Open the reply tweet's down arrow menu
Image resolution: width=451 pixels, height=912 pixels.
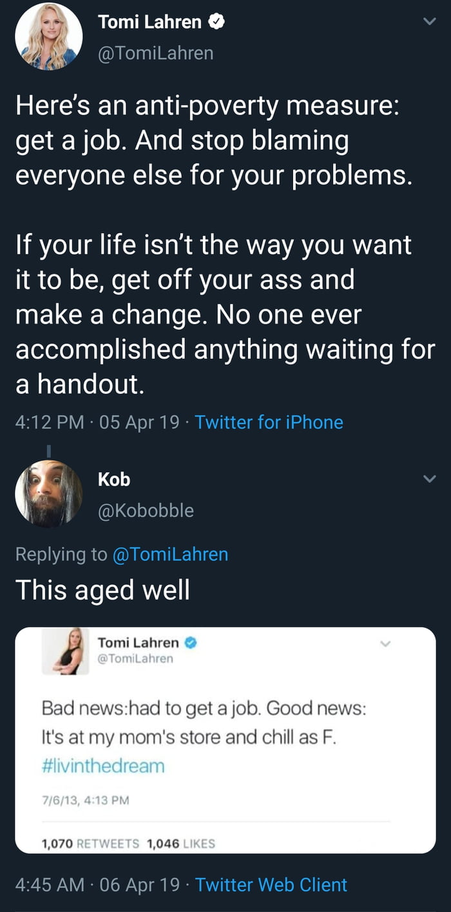point(431,478)
